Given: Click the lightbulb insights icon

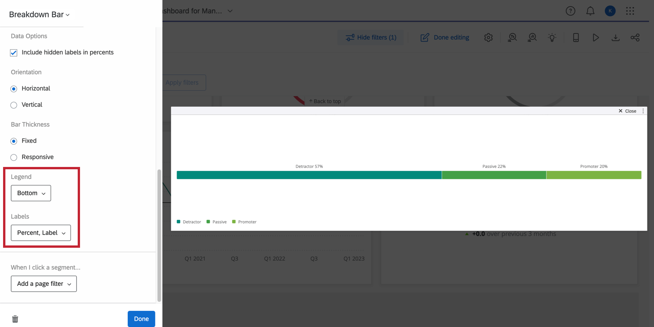Looking at the screenshot, I should [x=552, y=37].
